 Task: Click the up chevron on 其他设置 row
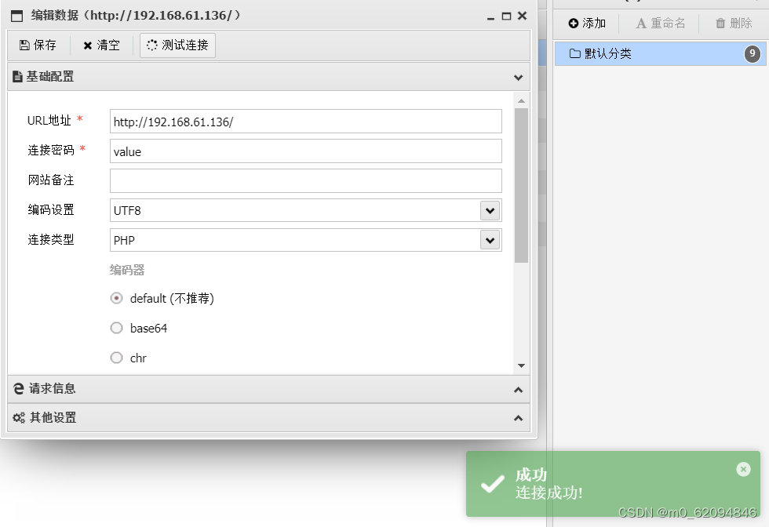518,418
